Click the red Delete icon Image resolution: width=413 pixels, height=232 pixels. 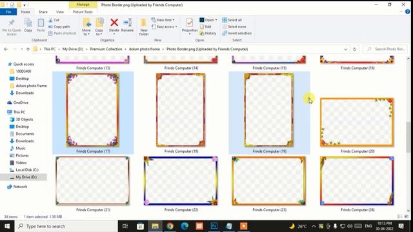pos(114,23)
